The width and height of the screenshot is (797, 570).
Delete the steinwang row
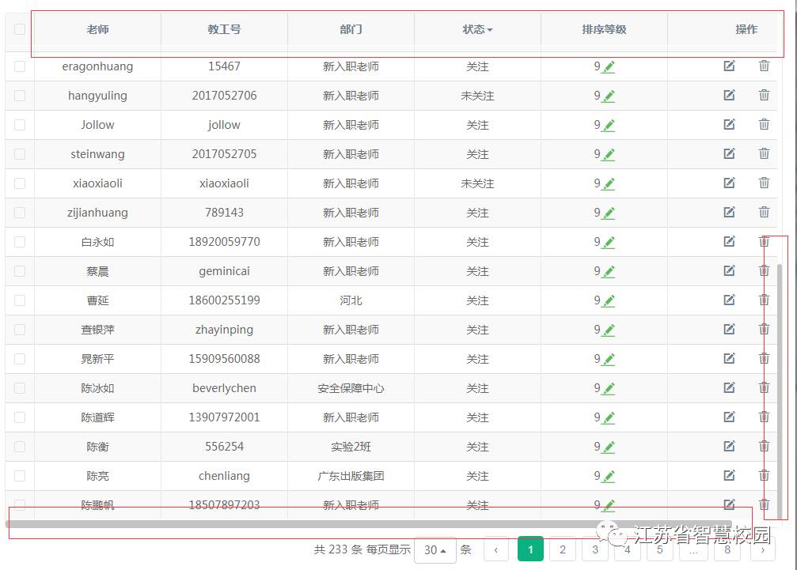click(764, 153)
